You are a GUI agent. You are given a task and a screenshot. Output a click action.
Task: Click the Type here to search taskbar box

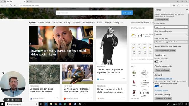pyautogui.click(x=22, y=104)
